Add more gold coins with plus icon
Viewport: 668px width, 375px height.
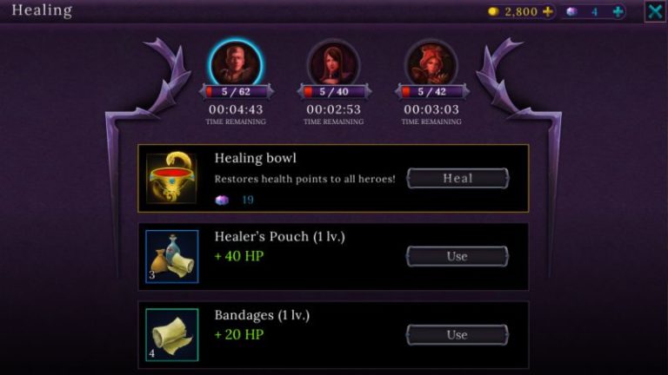coord(547,11)
